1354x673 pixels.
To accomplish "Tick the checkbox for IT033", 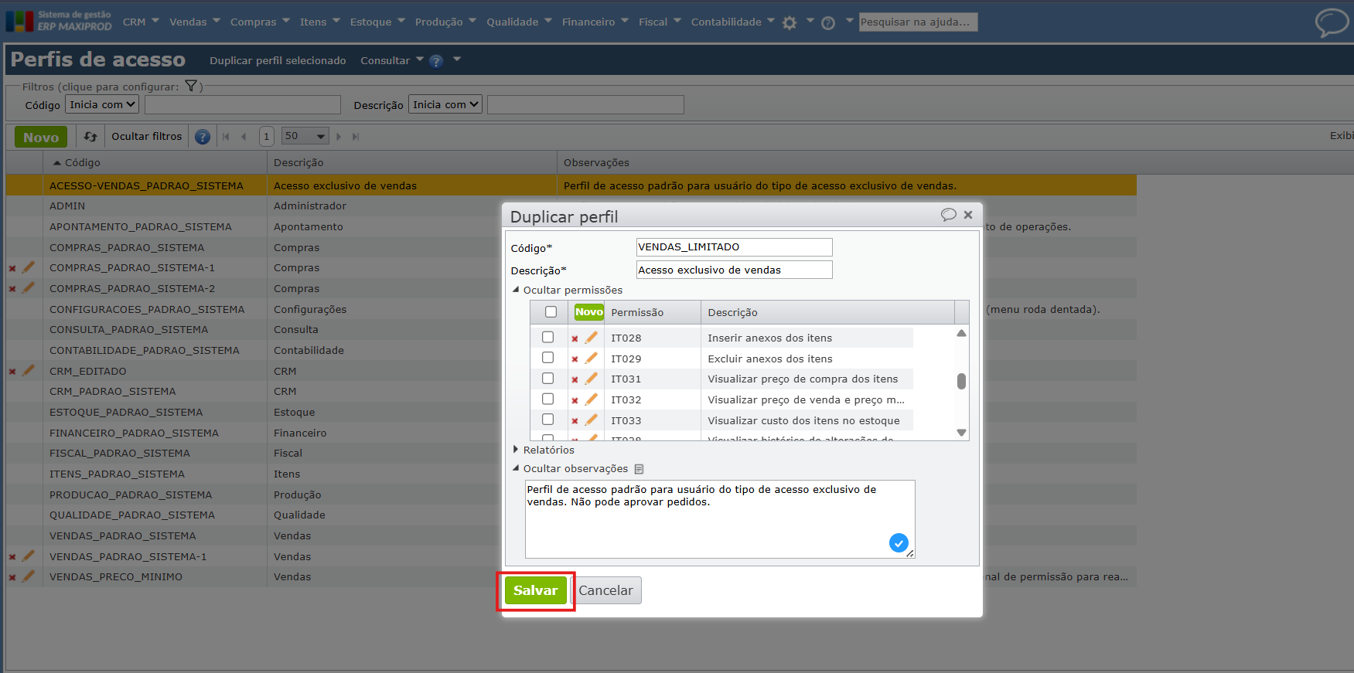I will point(547,420).
